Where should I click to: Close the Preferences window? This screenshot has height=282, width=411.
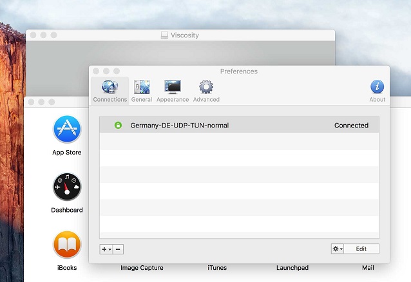point(96,71)
